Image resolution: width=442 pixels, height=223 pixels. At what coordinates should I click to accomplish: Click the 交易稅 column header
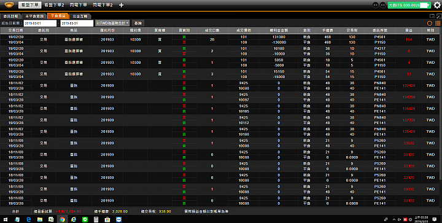pos(352,30)
